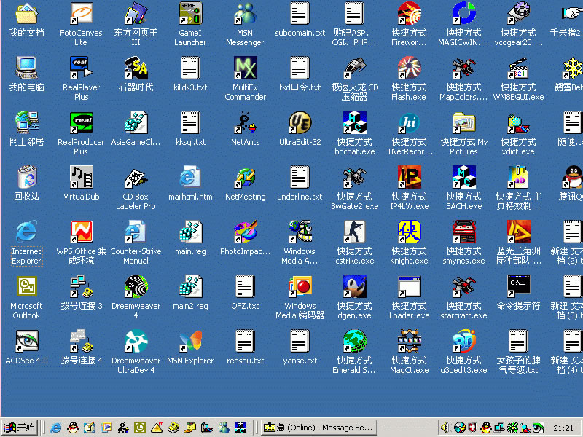The image size is (583, 437).
Task: Click the Flash.exe shortcut icon
Action: [x=409, y=68]
